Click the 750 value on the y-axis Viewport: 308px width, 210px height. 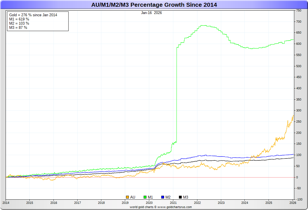point(298,10)
